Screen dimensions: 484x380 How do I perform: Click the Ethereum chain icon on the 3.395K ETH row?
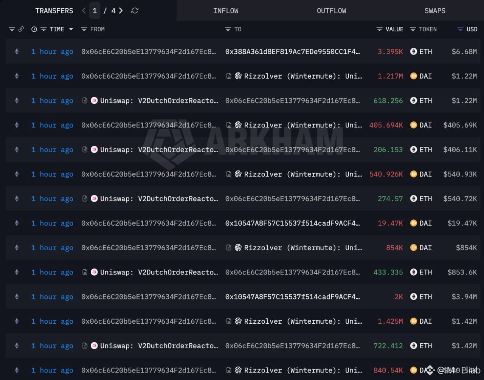(17, 51)
